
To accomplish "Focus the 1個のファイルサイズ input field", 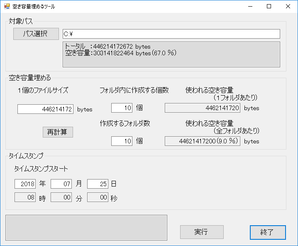I will pyautogui.click(x=45, y=109).
